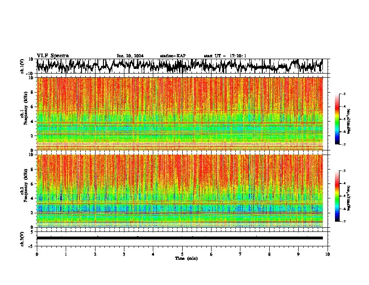Viewport: 369px width, 285px height.
Task: Click the "station=KAP" header text
Action: [173, 56]
